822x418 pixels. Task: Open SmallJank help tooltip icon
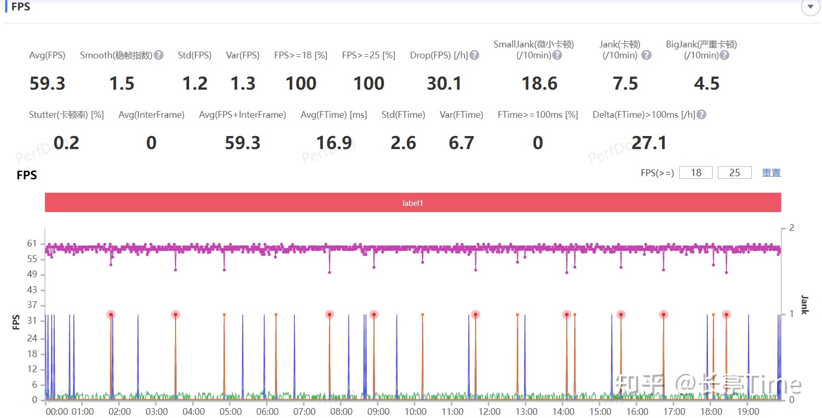pyautogui.click(x=557, y=55)
